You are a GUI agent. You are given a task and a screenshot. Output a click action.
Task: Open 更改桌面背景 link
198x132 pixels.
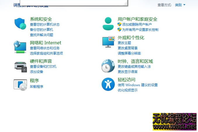coord(128,48)
